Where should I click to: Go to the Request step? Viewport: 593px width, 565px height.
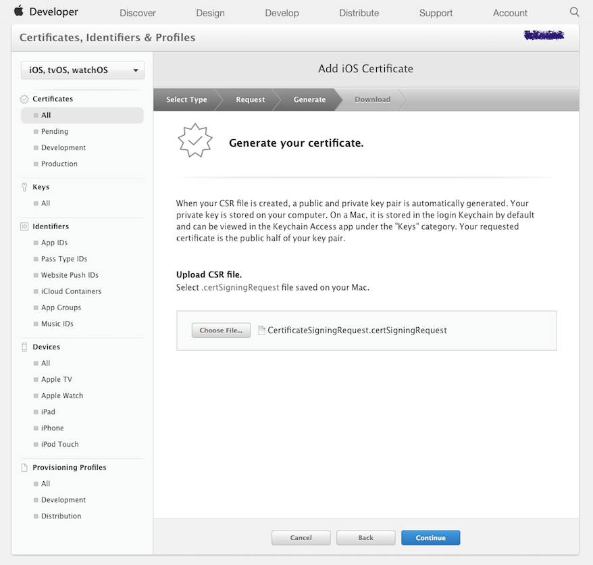pos(251,99)
